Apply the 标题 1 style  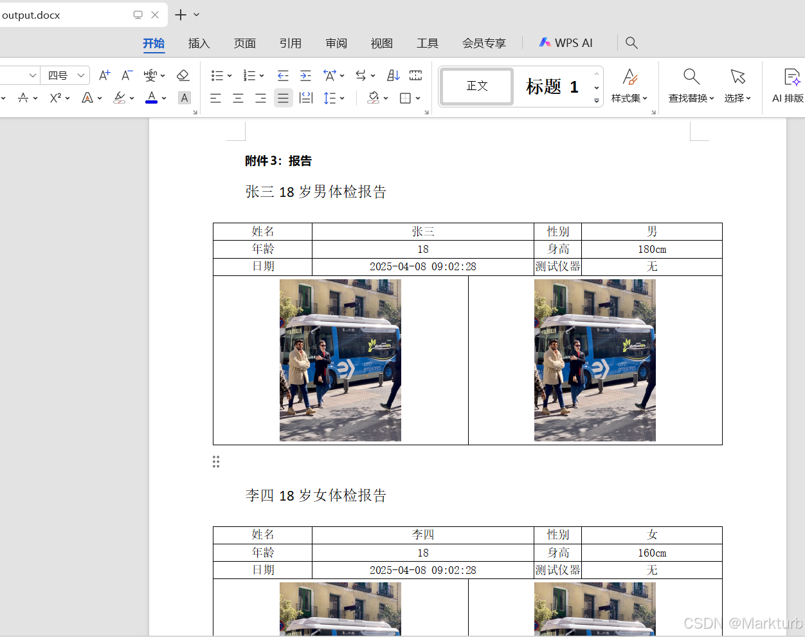coord(552,86)
